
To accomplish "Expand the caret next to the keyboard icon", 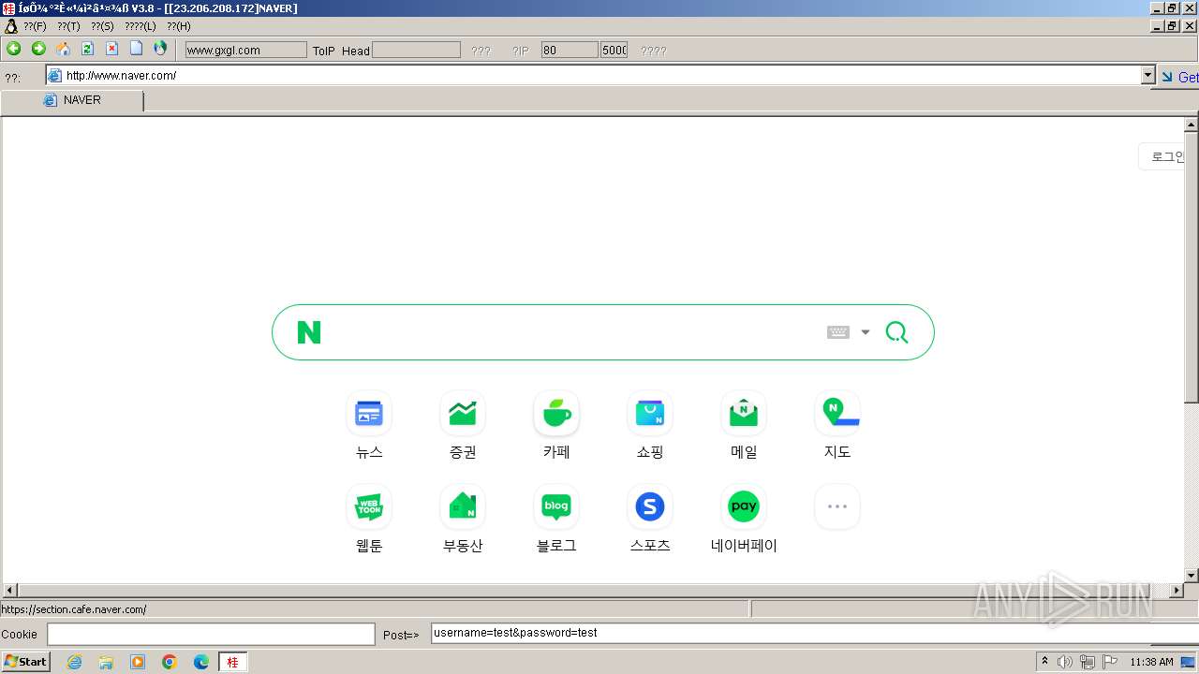I will [866, 332].
